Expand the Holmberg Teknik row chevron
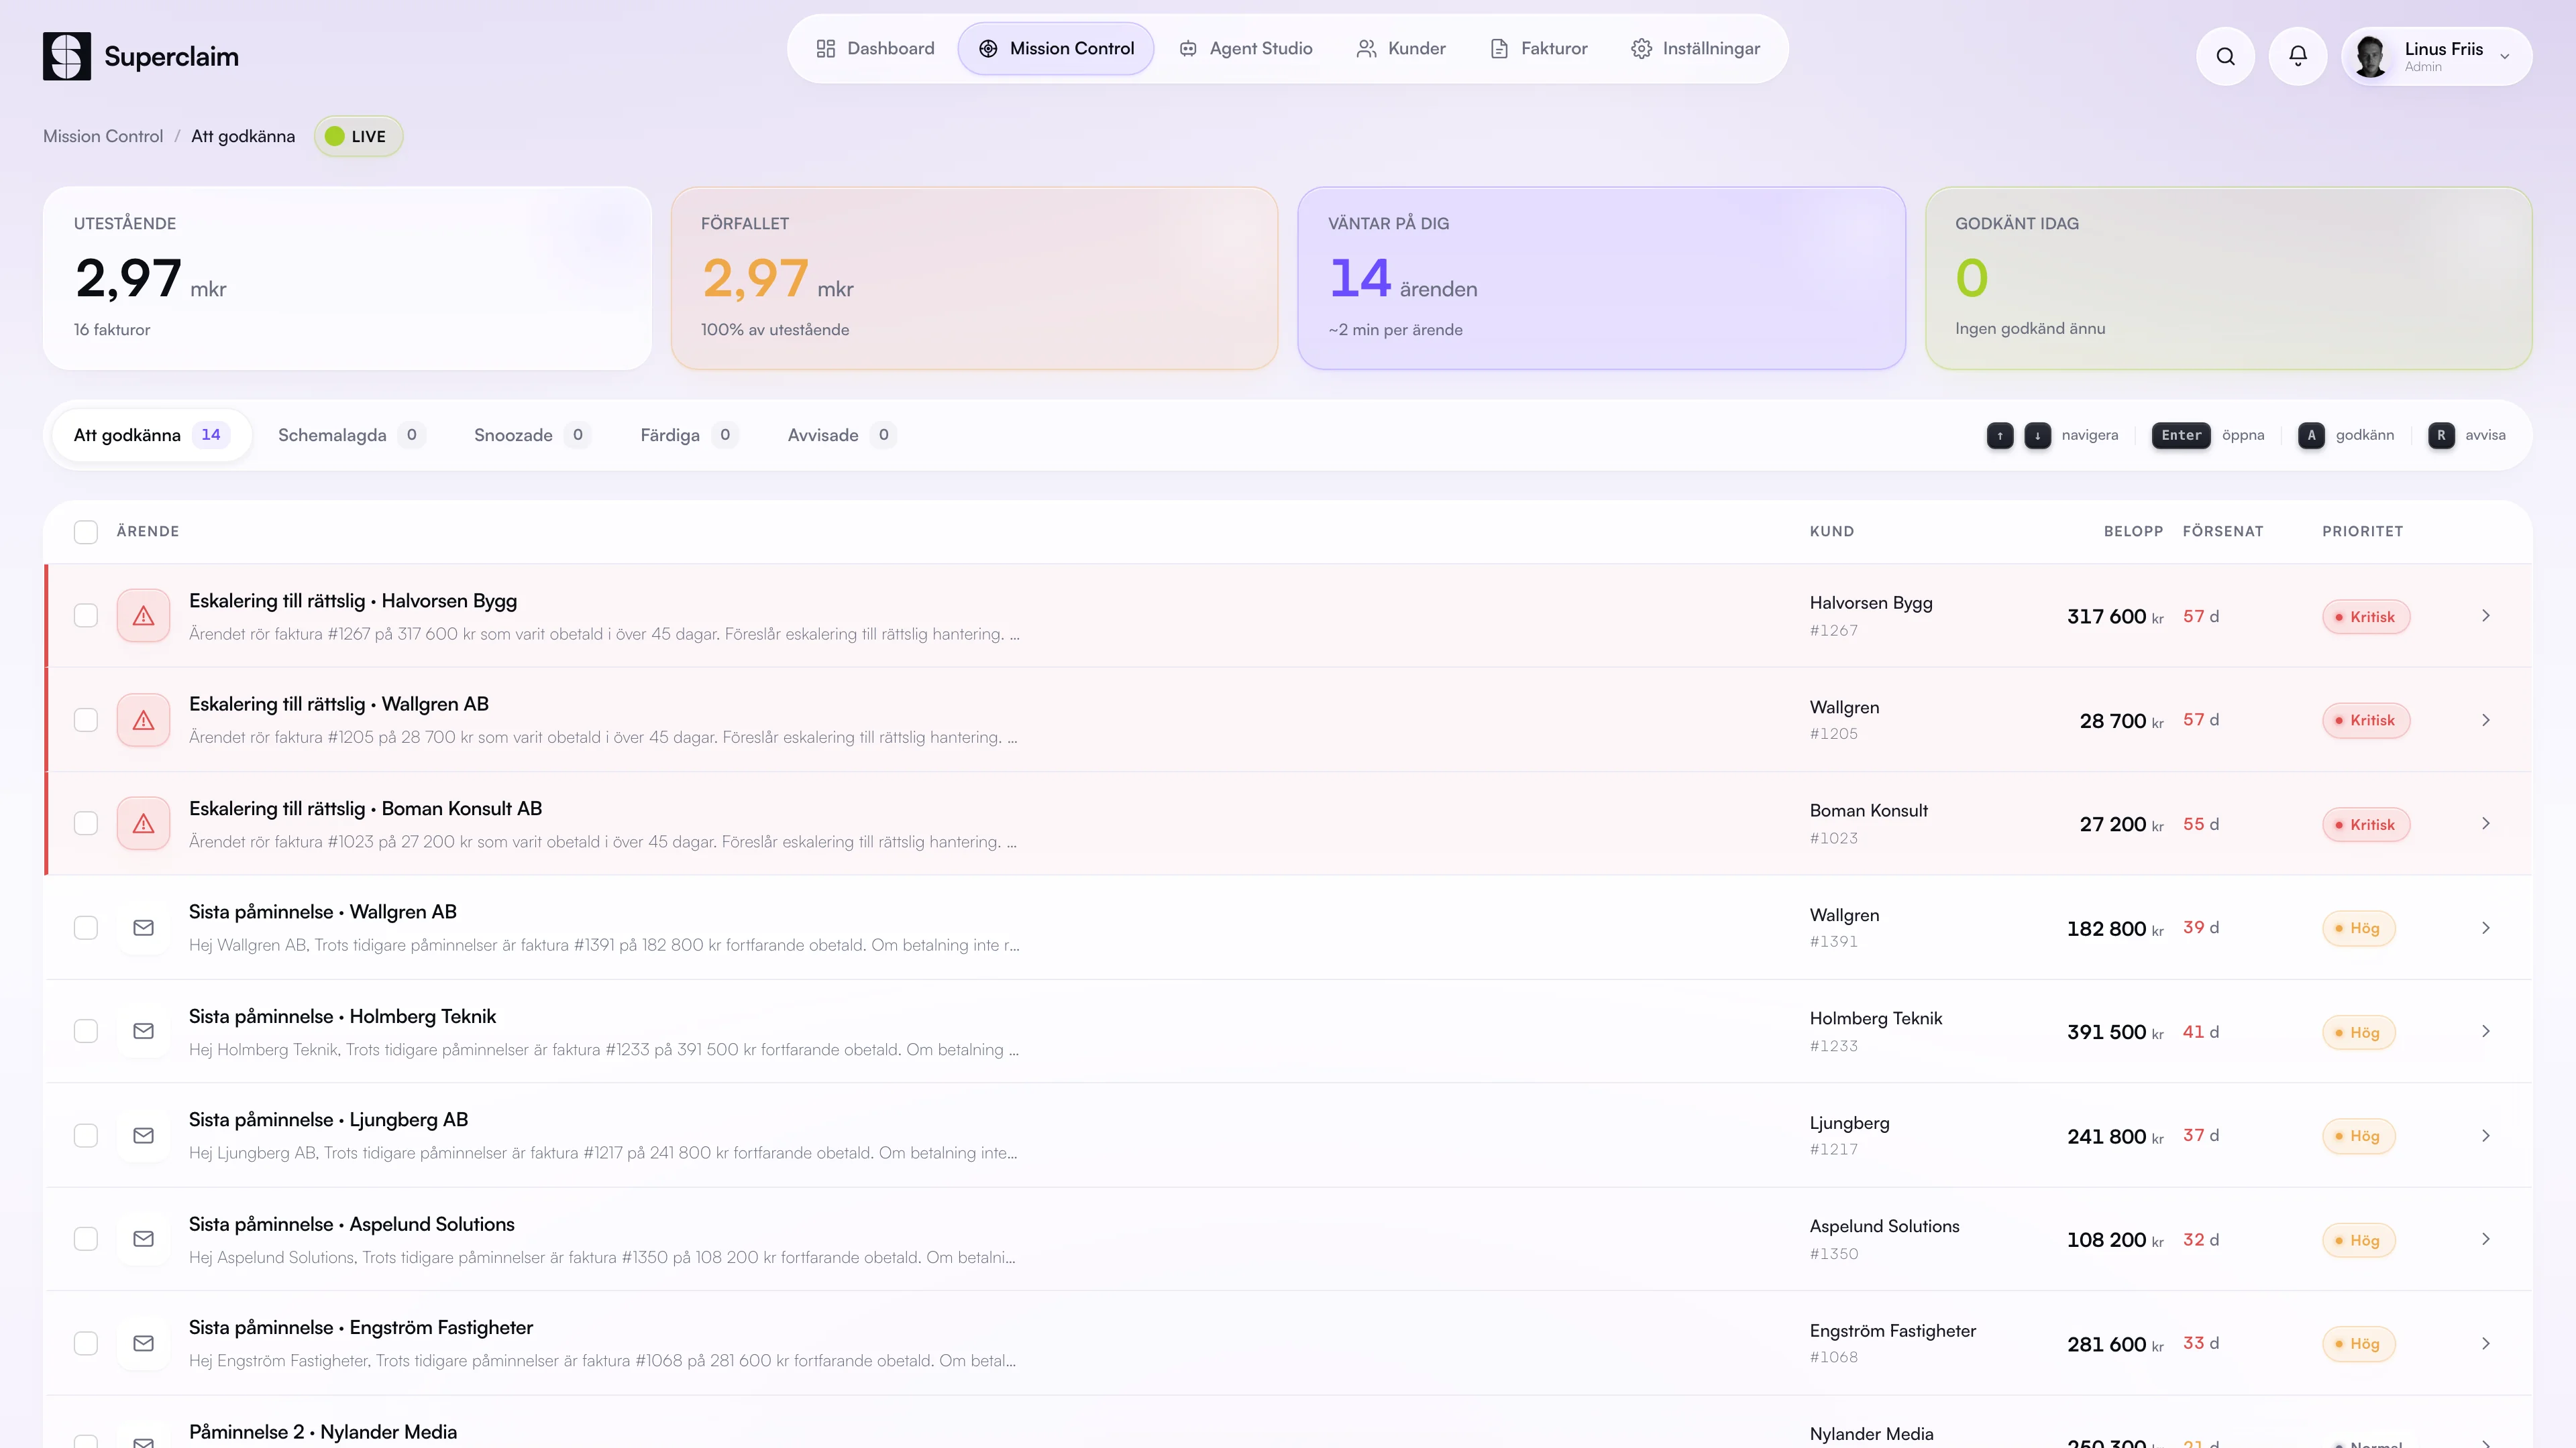This screenshot has width=2576, height=1448. pyautogui.click(x=2486, y=1031)
